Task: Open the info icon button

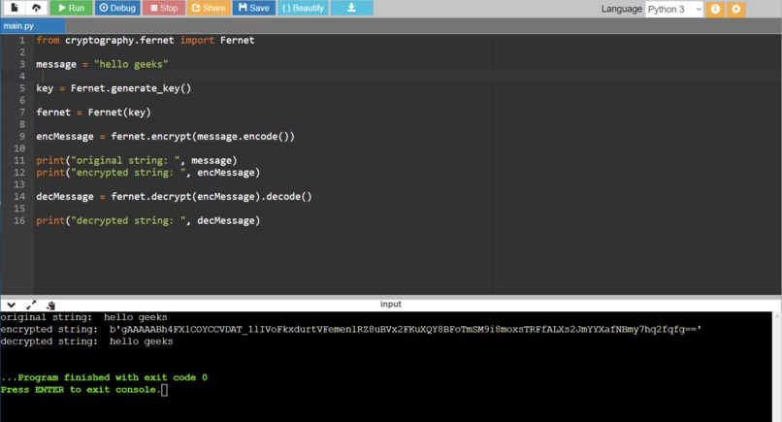Action: (715, 9)
